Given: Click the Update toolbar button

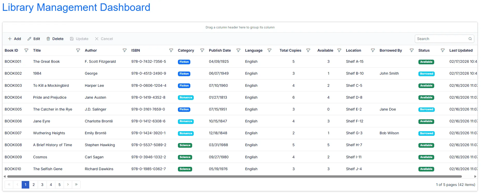Looking at the screenshot, I should tap(79, 39).
